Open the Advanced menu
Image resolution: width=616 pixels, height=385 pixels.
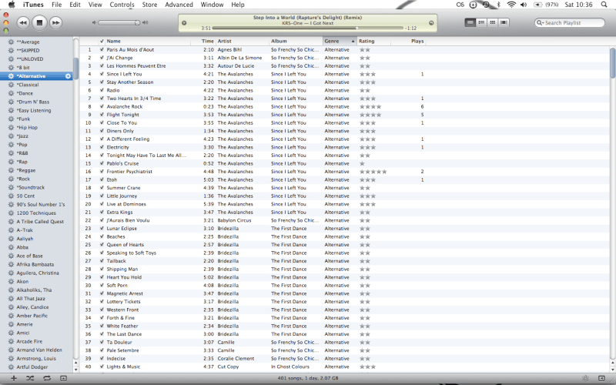(179, 5)
